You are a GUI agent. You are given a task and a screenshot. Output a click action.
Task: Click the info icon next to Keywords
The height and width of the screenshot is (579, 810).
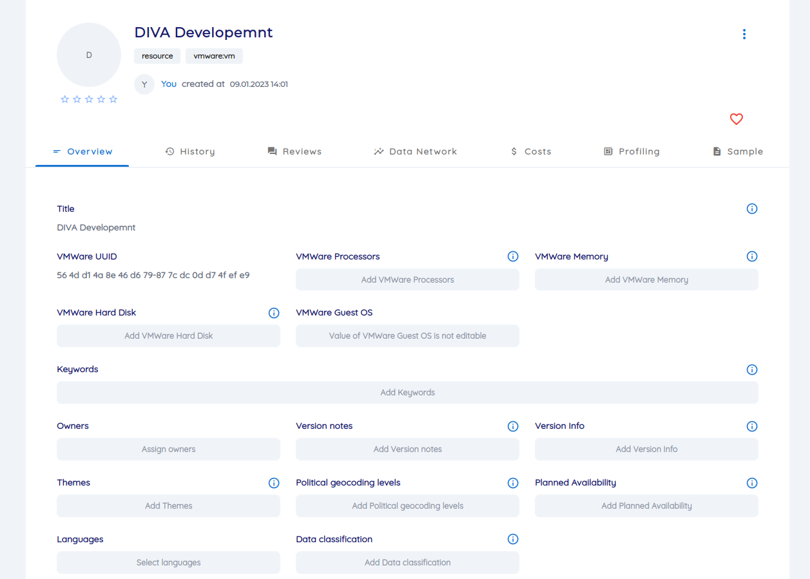752,369
